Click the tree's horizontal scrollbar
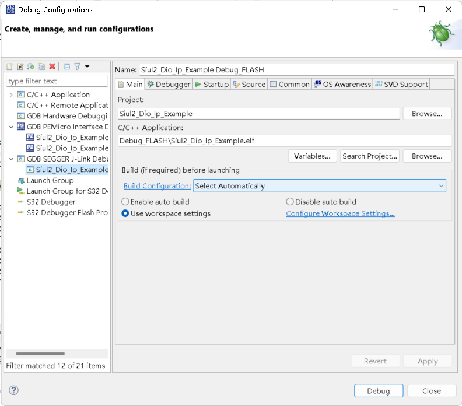The image size is (462, 406). pyautogui.click(x=40, y=353)
